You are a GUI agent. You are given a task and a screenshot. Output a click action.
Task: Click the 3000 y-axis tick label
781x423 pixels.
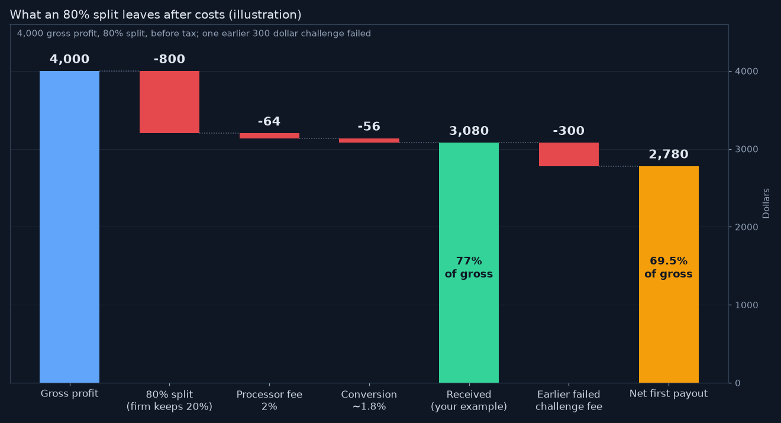pos(745,149)
